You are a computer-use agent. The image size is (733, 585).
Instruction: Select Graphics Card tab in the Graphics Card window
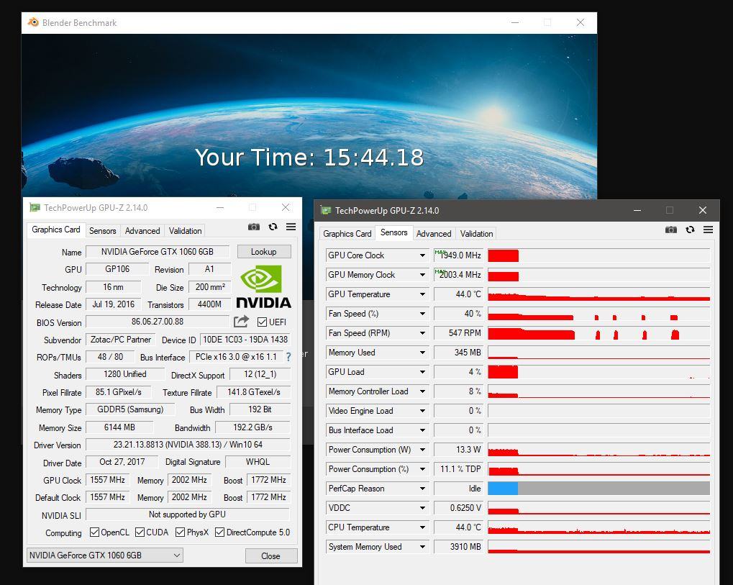(55, 230)
